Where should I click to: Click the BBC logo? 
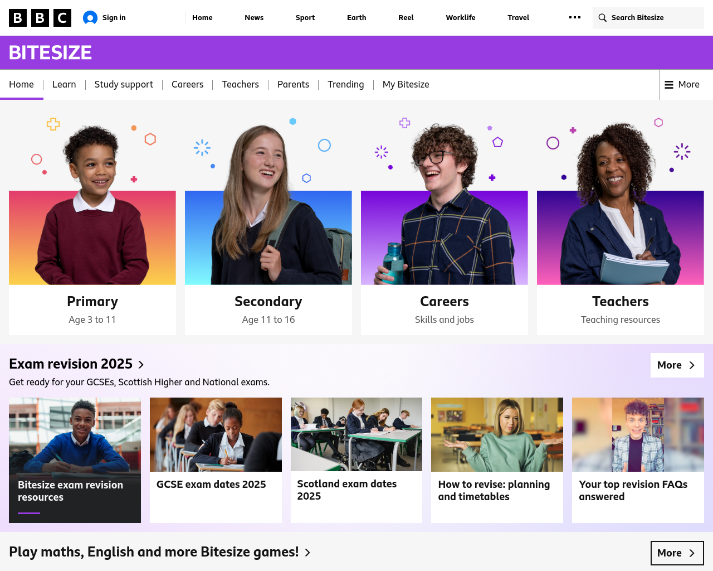40,18
